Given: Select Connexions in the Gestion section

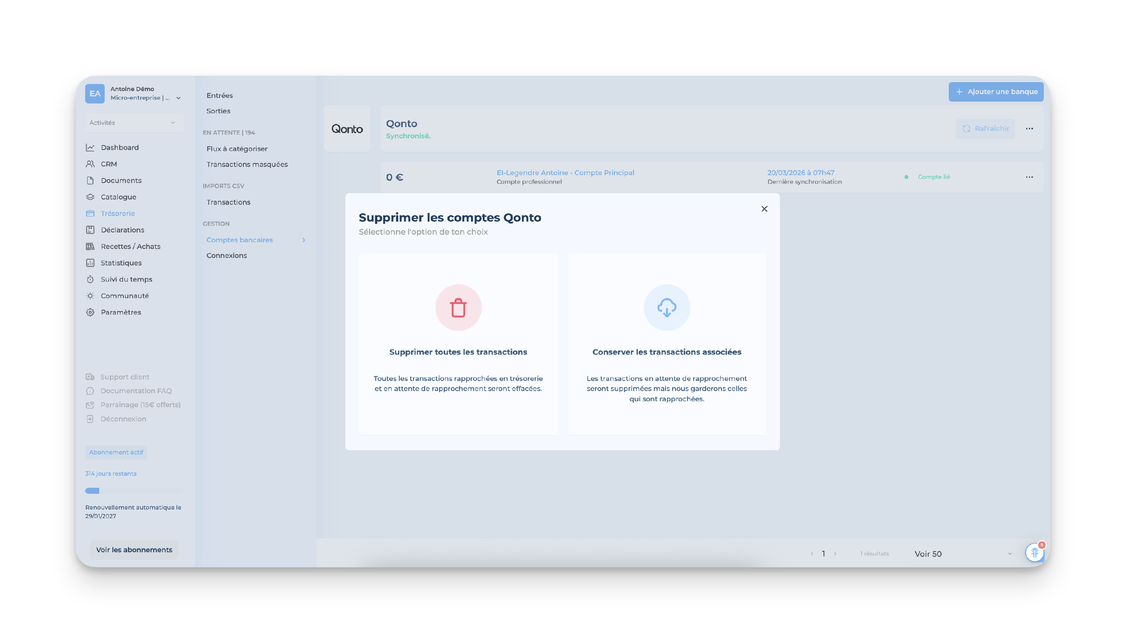Looking at the screenshot, I should click(x=226, y=255).
